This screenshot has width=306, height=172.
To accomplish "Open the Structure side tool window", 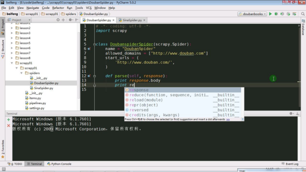I will (3, 49).
